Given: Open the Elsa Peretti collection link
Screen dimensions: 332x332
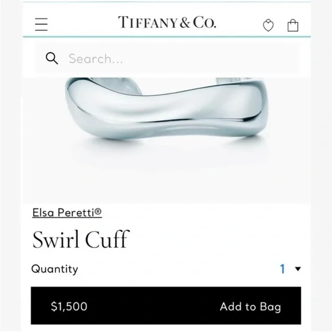Looking at the screenshot, I should pos(67,212).
